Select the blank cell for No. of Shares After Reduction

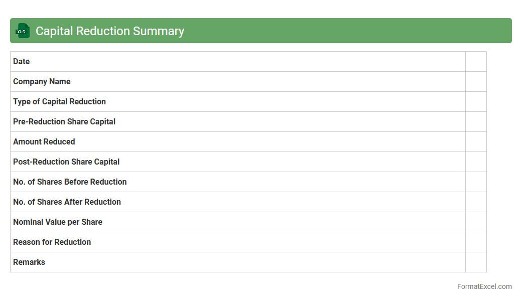point(475,202)
